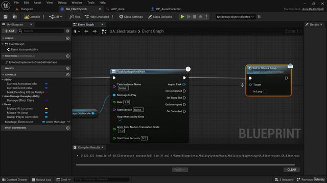Select Event ActivateAbility in graph list
Viewport: 327px width, 183px height.
click(25, 50)
